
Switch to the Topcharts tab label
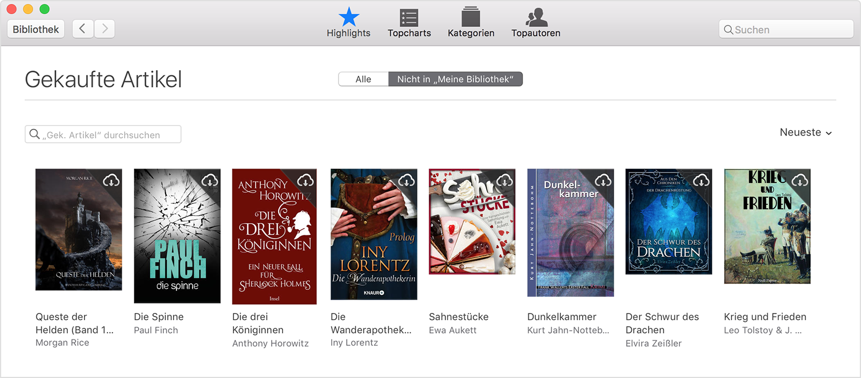(409, 33)
